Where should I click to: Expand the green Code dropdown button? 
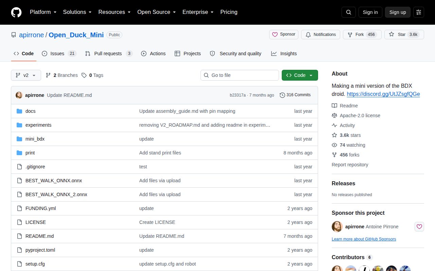(x=300, y=75)
